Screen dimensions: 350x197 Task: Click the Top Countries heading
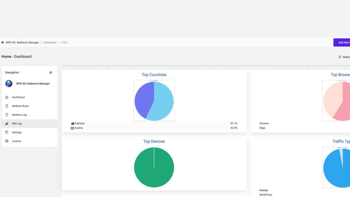coord(154,75)
